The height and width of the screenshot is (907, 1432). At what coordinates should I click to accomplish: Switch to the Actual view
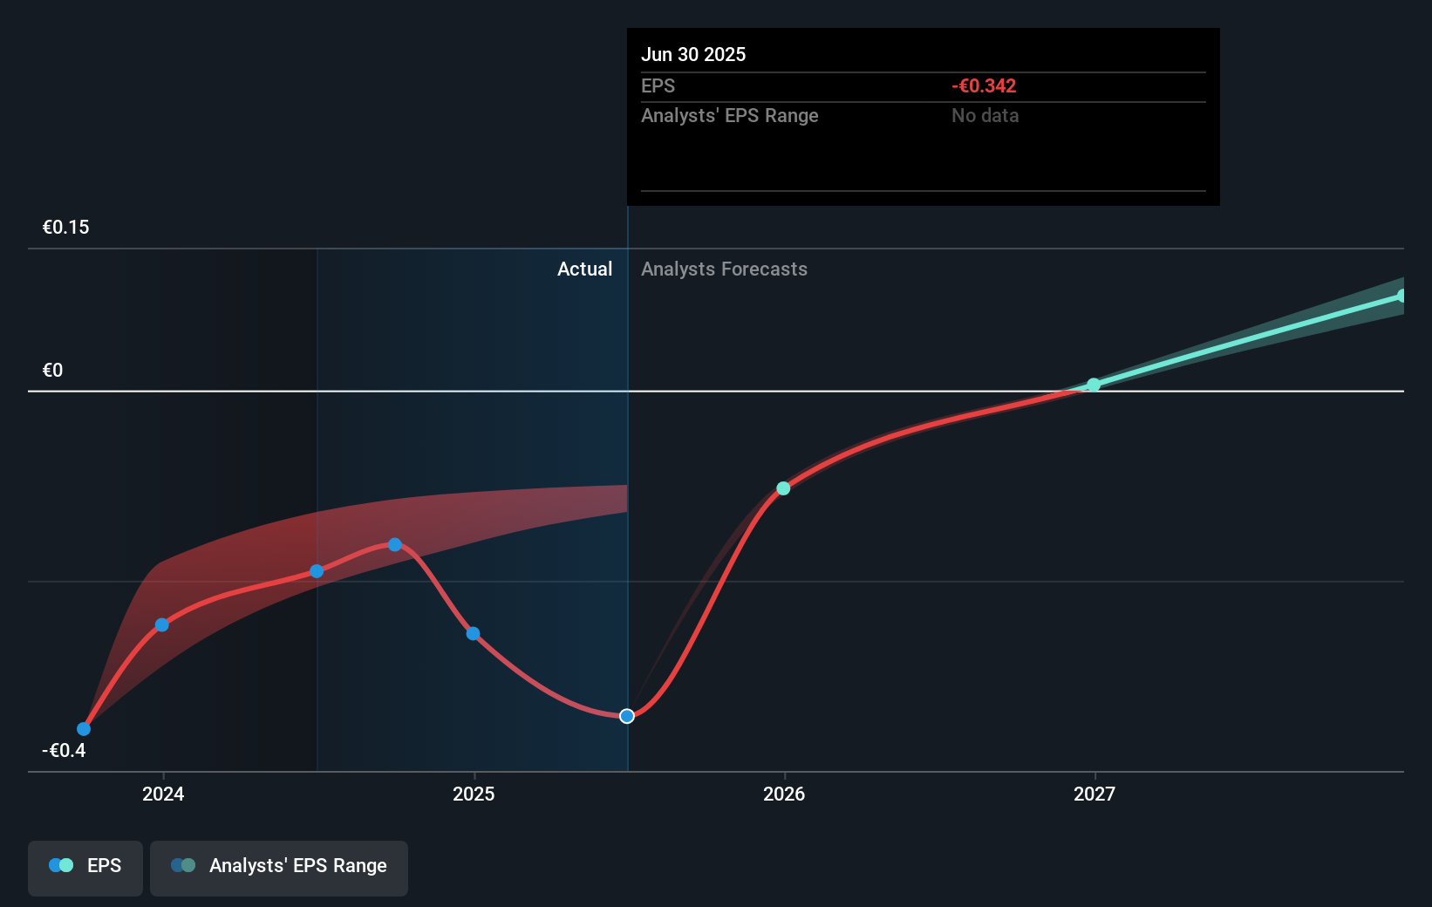point(584,269)
